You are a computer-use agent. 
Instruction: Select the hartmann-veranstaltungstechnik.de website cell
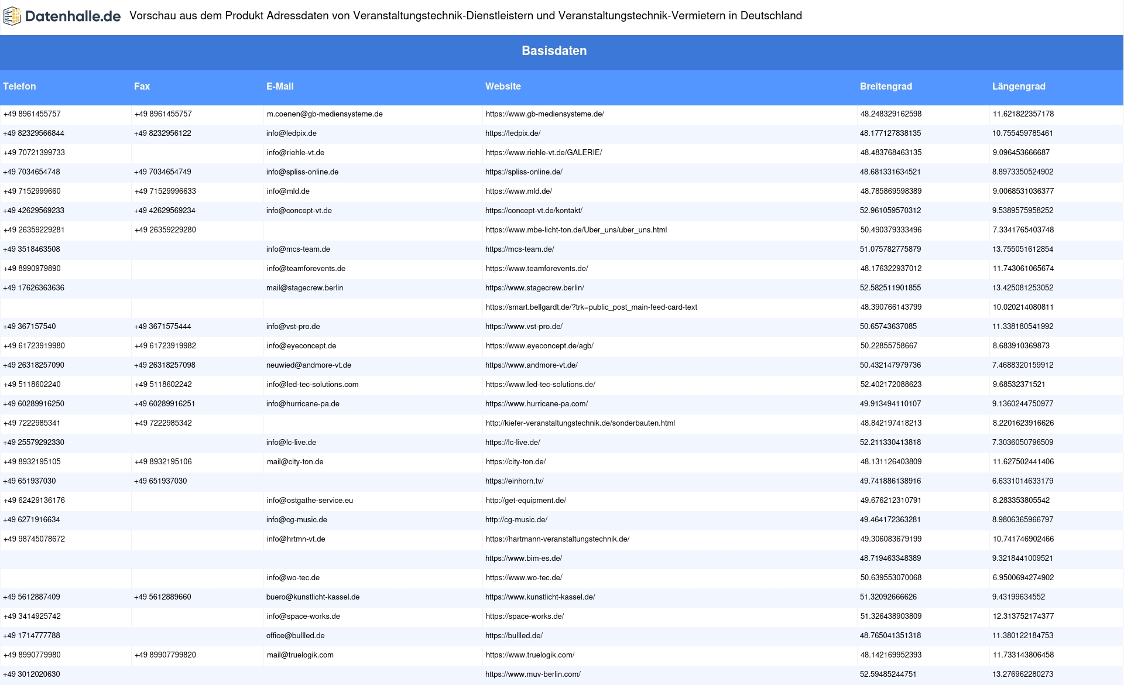(x=557, y=539)
